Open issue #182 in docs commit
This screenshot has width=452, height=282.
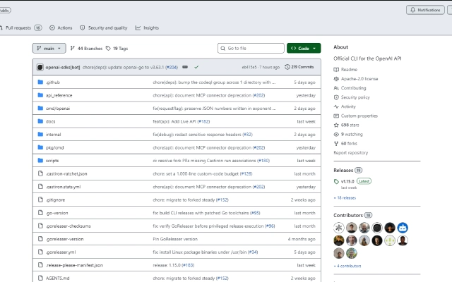click(203, 121)
